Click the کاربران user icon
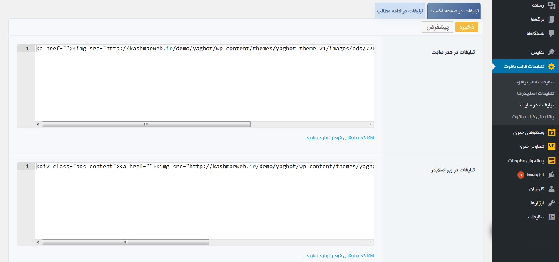Image resolution: width=559 pixels, height=262 pixels. [551, 189]
